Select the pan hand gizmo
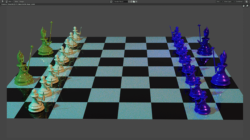250x140 pixels. click(243, 6)
